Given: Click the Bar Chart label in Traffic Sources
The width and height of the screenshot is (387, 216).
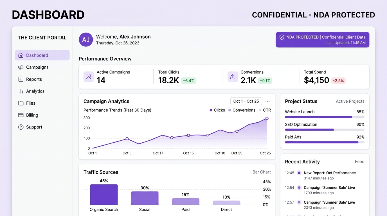Looking at the screenshot, I should click(262, 172).
